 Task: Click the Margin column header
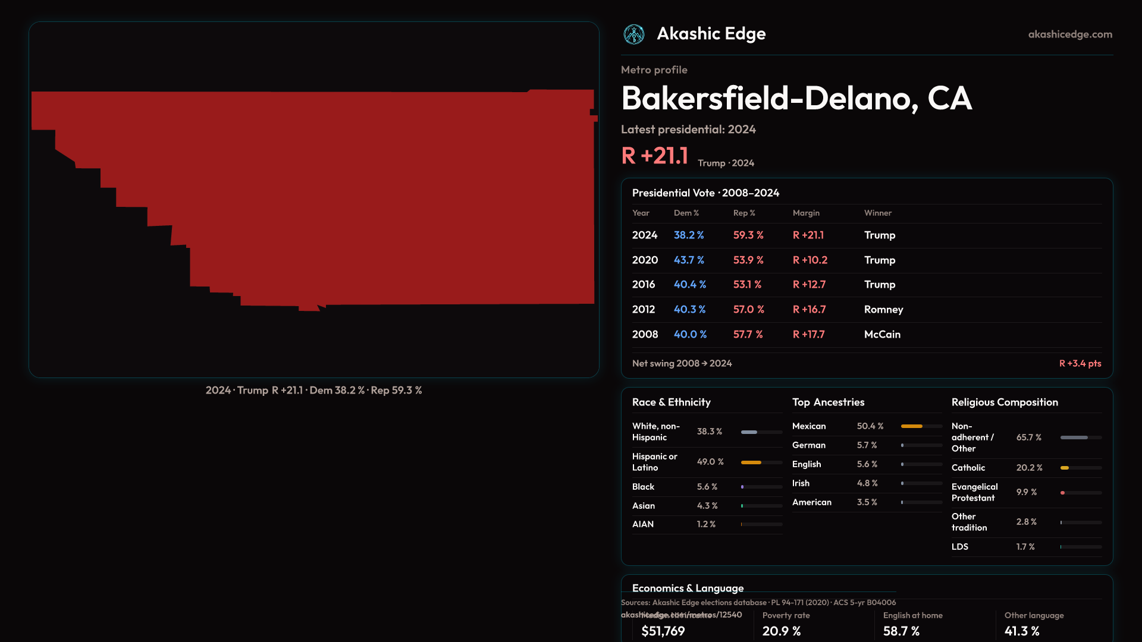tap(805, 213)
